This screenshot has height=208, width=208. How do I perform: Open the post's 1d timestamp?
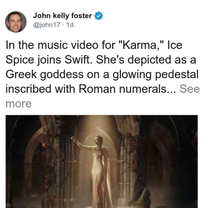tap(70, 25)
